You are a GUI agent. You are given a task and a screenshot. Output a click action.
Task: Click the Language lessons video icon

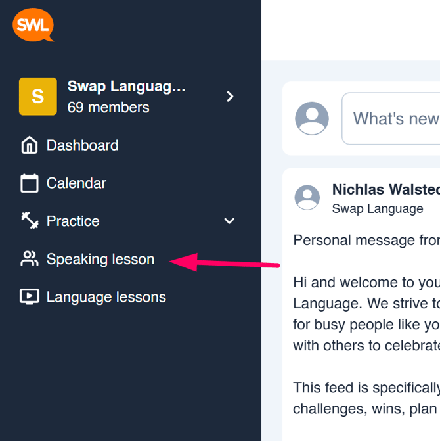(30, 297)
